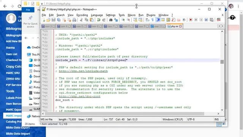Switch Explorer to large icons view
Image resolution: width=243 pixels, height=137 pixels.
224,124
